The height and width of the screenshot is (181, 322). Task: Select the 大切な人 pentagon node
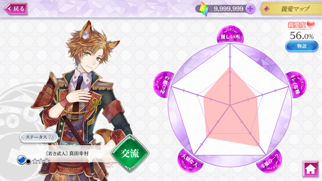tap(190, 161)
